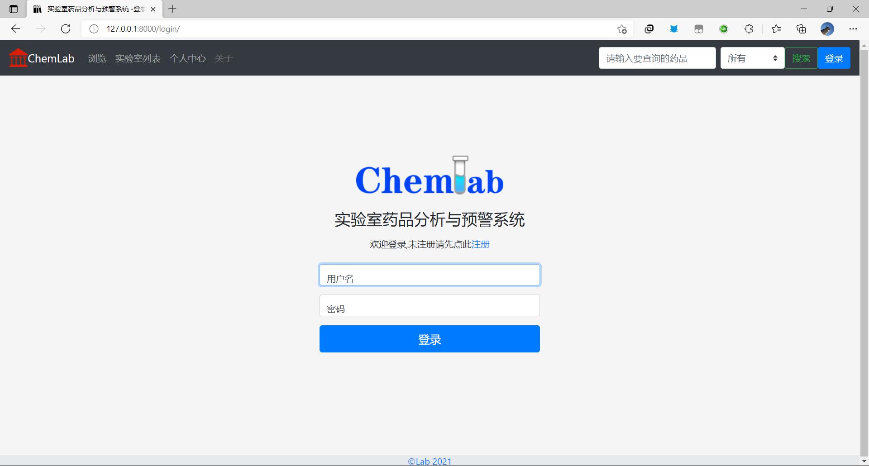Click the green circle extension icon
The width and height of the screenshot is (869, 466).
[x=724, y=29]
